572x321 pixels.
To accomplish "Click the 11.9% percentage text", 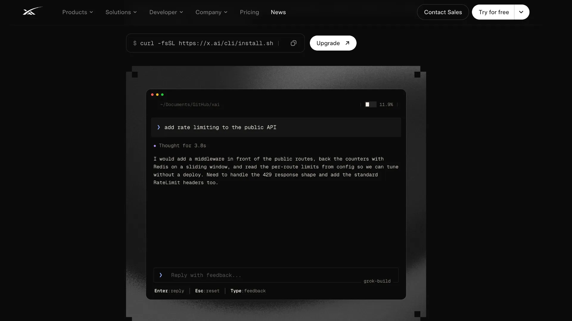I will 386,104.
